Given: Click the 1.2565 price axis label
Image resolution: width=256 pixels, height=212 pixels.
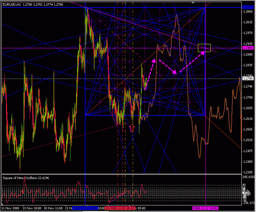Looking at the screenshot, I should point(248,129).
